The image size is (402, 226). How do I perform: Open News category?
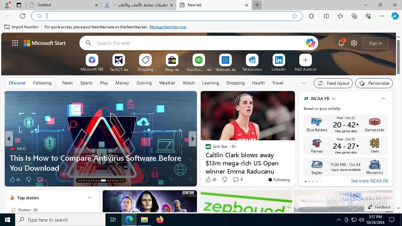[68, 83]
